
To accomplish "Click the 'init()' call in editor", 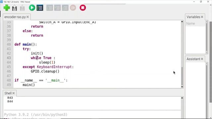I will pos(37,54).
